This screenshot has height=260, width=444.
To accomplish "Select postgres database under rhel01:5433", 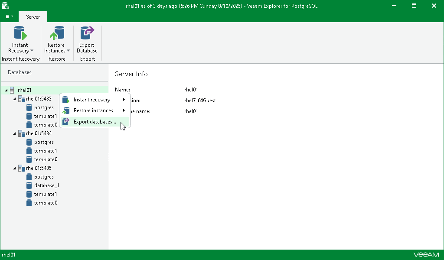I will [44, 107].
